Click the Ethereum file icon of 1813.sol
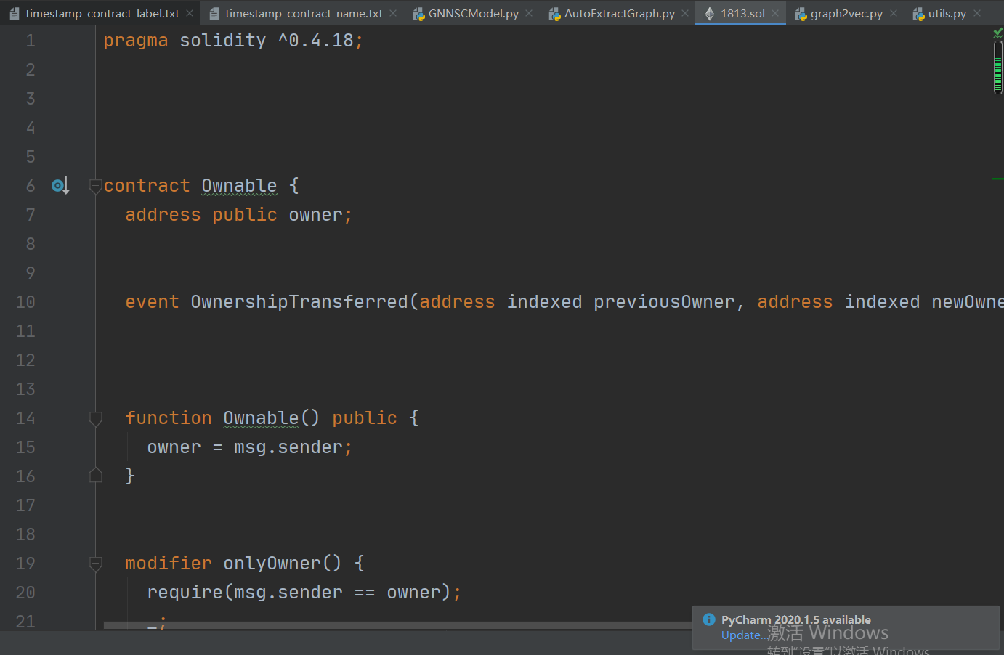This screenshot has height=655, width=1004. [x=710, y=13]
